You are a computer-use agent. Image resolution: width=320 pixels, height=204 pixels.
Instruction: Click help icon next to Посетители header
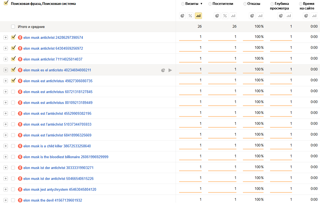(x=210, y=4)
